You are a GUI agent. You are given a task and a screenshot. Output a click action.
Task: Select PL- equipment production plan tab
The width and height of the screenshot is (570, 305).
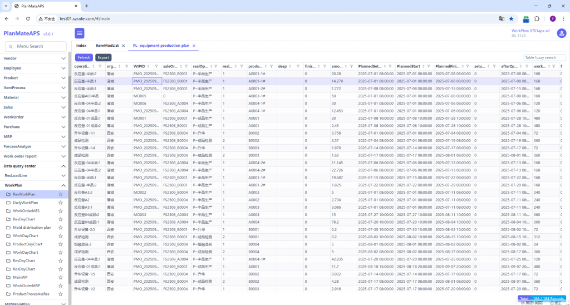161,46
